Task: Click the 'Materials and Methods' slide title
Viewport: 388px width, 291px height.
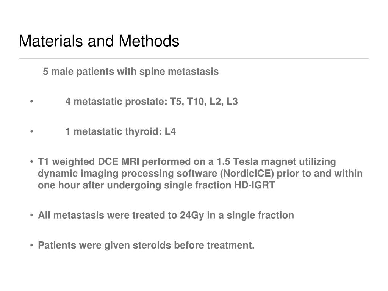Action: click(x=99, y=41)
